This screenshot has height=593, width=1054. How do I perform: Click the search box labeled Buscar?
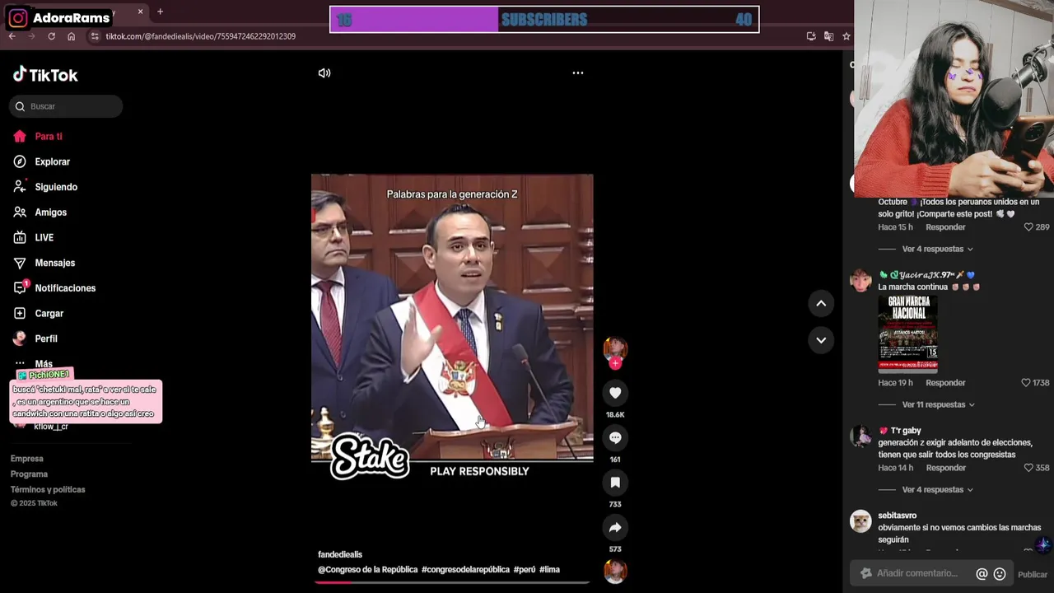point(67,106)
